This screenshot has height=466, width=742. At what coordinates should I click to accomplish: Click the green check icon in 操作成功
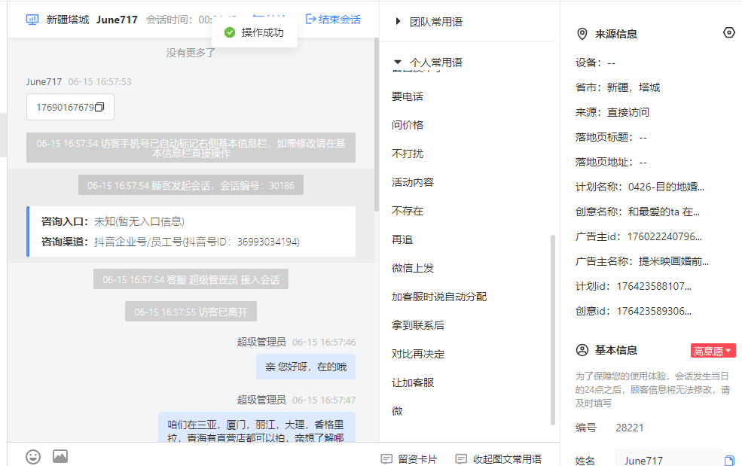(230, 32)
